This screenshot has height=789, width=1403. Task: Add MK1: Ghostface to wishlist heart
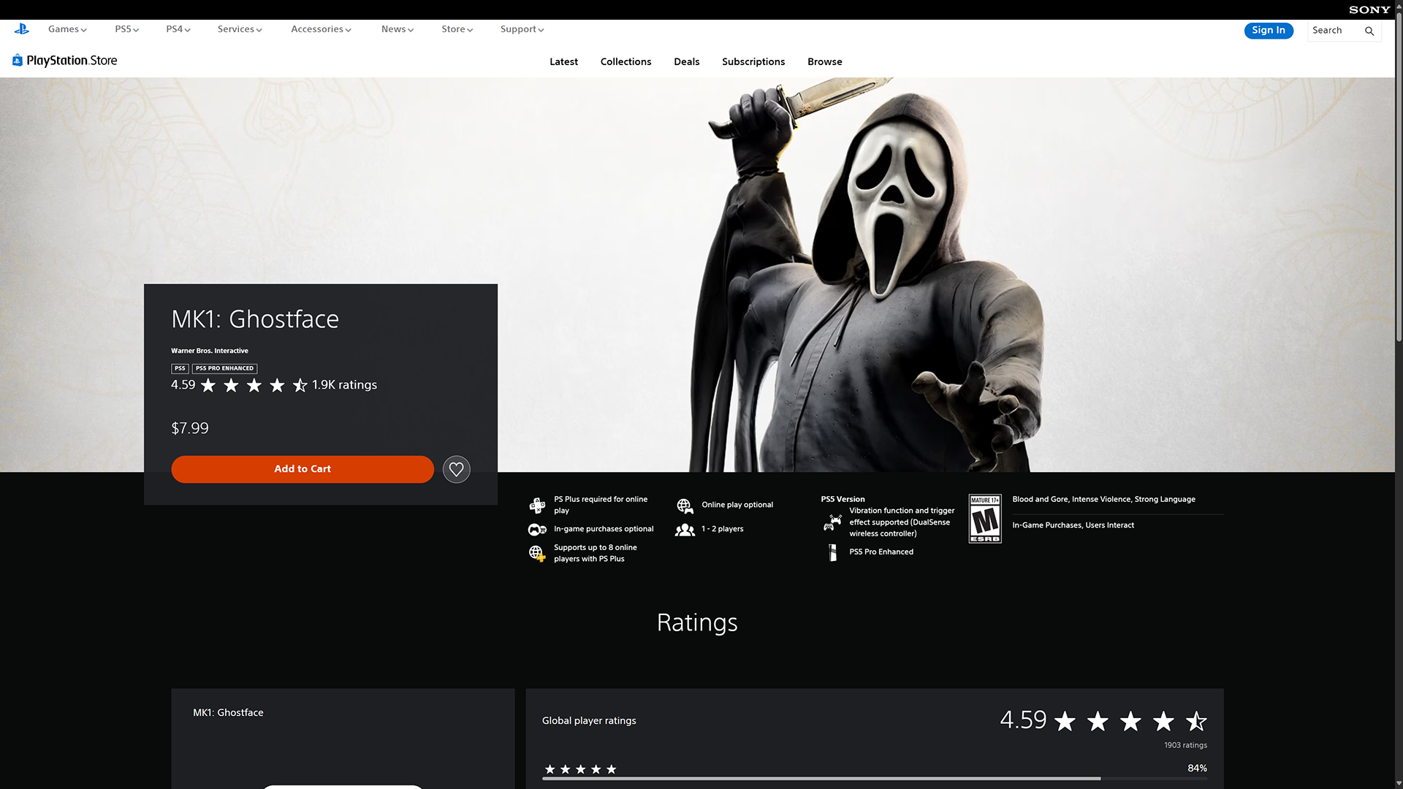(457, 469)
